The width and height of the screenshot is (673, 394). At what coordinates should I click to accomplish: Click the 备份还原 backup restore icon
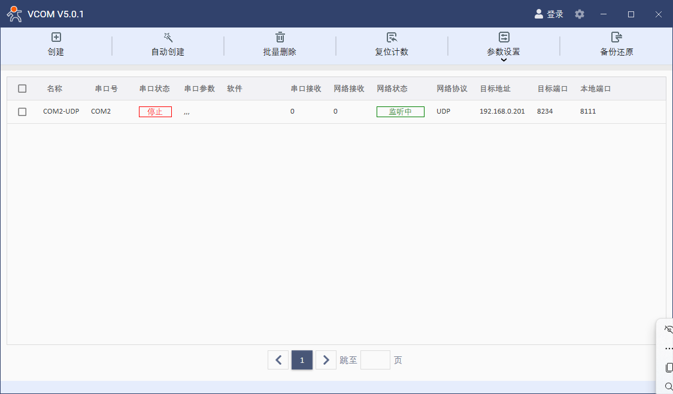point(616,38)
